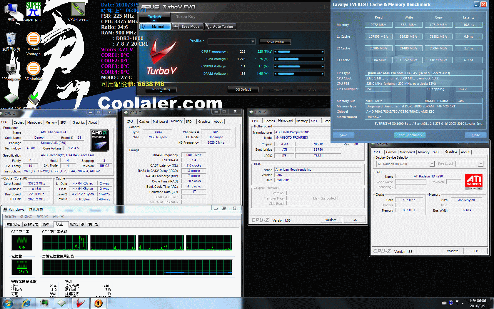
Task: Click the CPU usage history graph
Action: pos(137,243)
